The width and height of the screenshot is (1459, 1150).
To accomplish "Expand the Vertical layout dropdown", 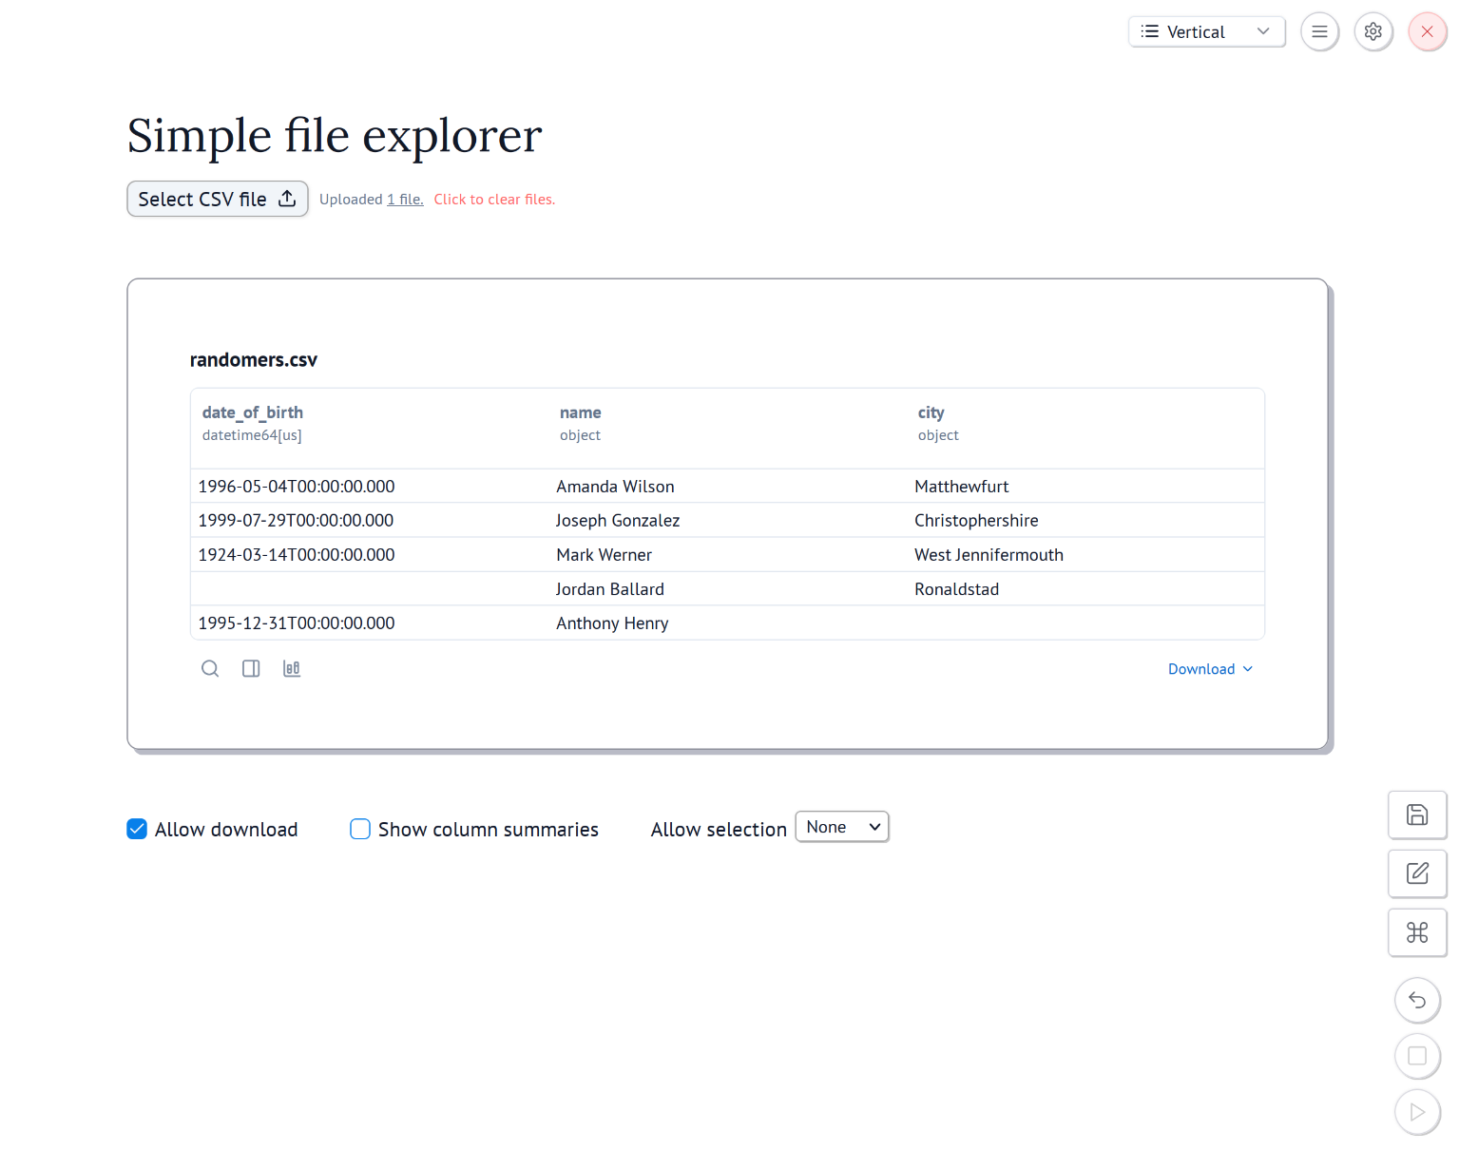I will coord(1205,31).
